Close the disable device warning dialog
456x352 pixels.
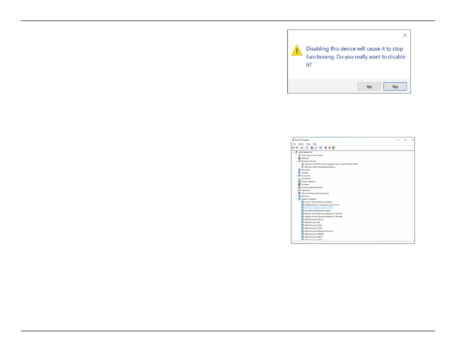click(405, 35)
